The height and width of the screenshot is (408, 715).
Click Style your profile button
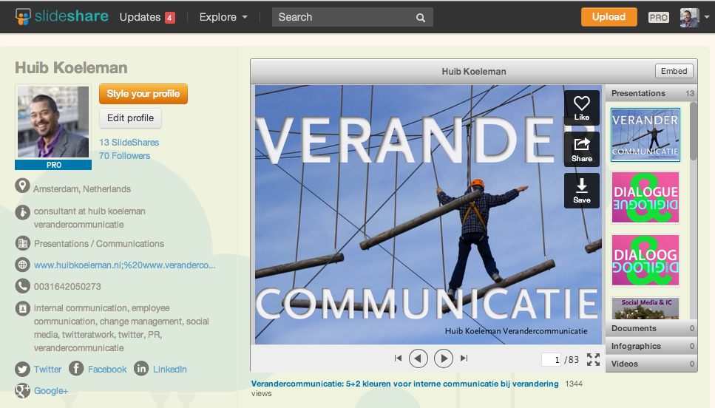143,93
